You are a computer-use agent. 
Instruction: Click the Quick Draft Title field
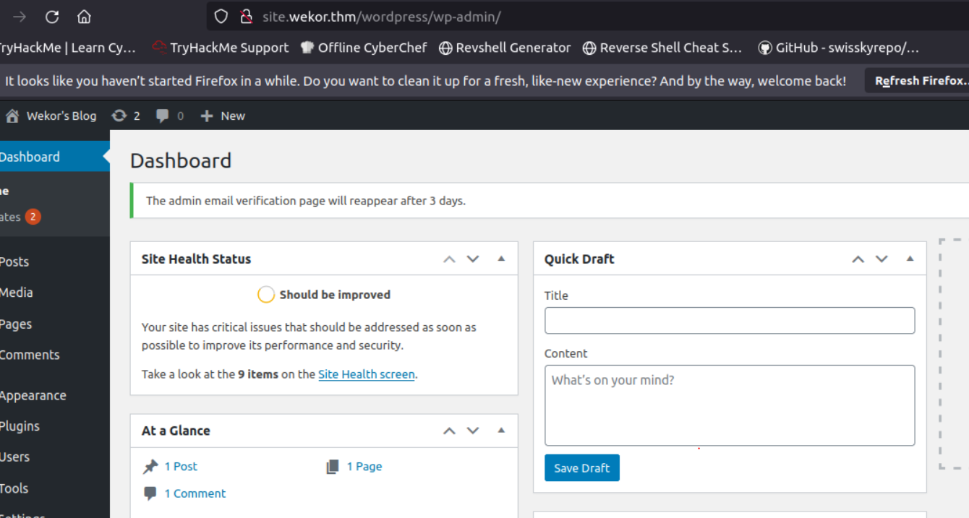729,321
